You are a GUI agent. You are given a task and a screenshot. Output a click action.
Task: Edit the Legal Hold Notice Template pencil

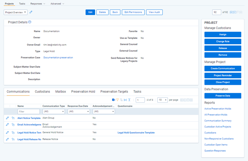[x=7, y=132]
